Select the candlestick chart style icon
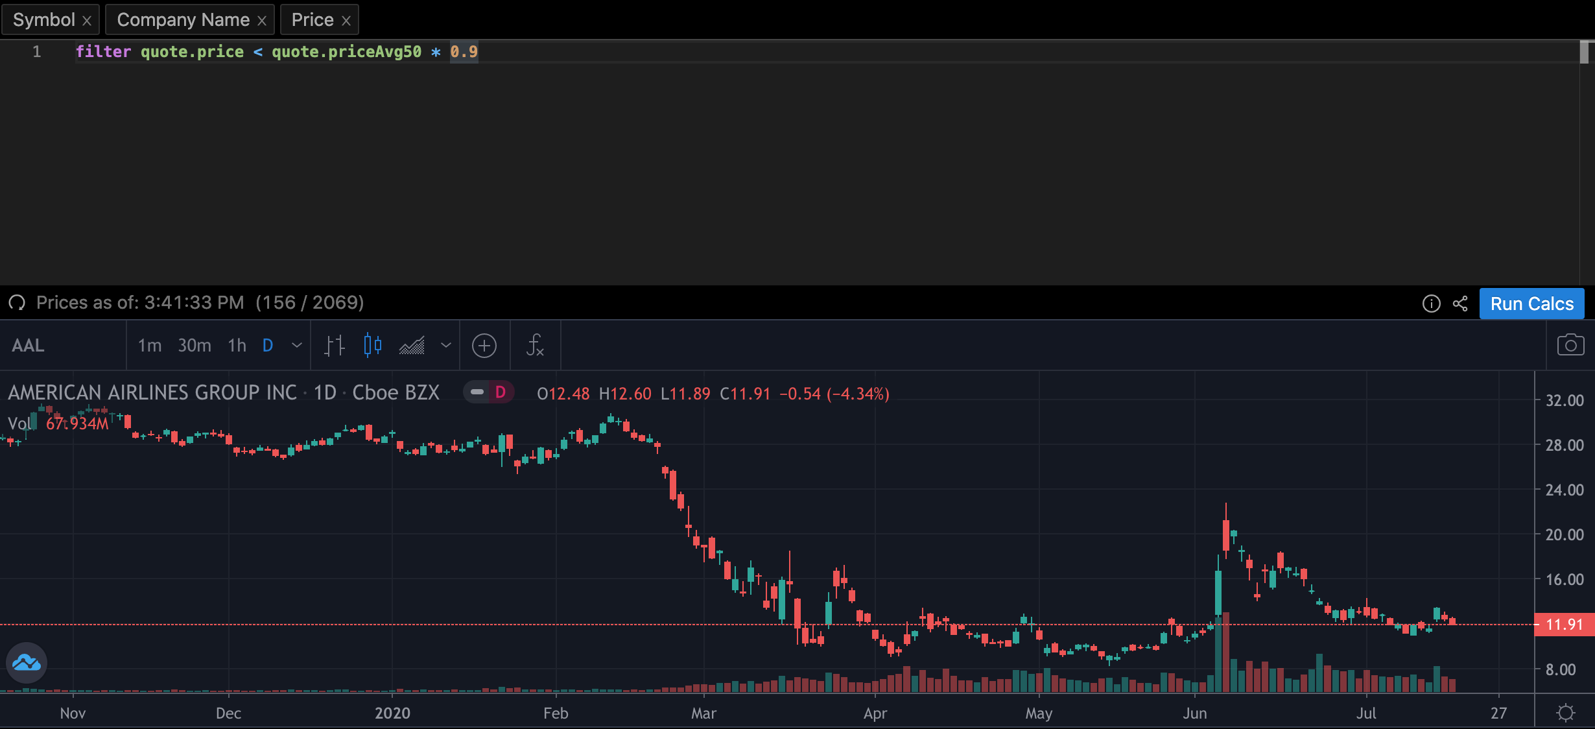The width and height of the screenshot is (1595, 729). [x=372, y=346]
